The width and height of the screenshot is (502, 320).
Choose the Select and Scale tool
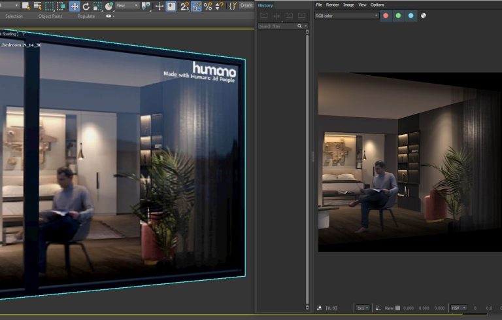pyautogui.click(x=97, y=6)
